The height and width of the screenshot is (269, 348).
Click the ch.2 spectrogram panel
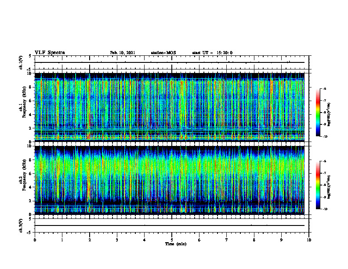(x=169, y=180)
